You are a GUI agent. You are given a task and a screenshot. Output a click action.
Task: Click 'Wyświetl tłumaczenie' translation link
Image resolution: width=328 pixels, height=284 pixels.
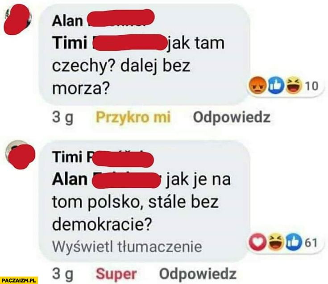point(127,247)
